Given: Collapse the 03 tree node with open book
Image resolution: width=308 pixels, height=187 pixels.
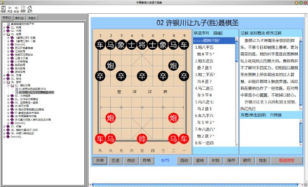Looking at the screenshot, I should [4, 34].
